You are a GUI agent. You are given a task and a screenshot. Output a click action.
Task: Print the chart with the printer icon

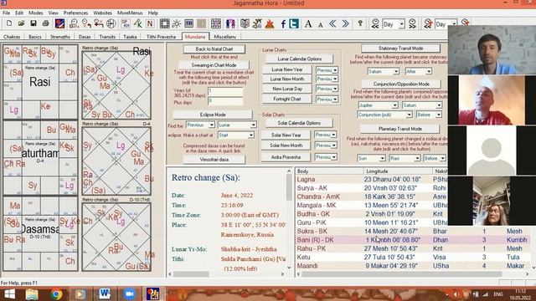[x=45, y=23]
